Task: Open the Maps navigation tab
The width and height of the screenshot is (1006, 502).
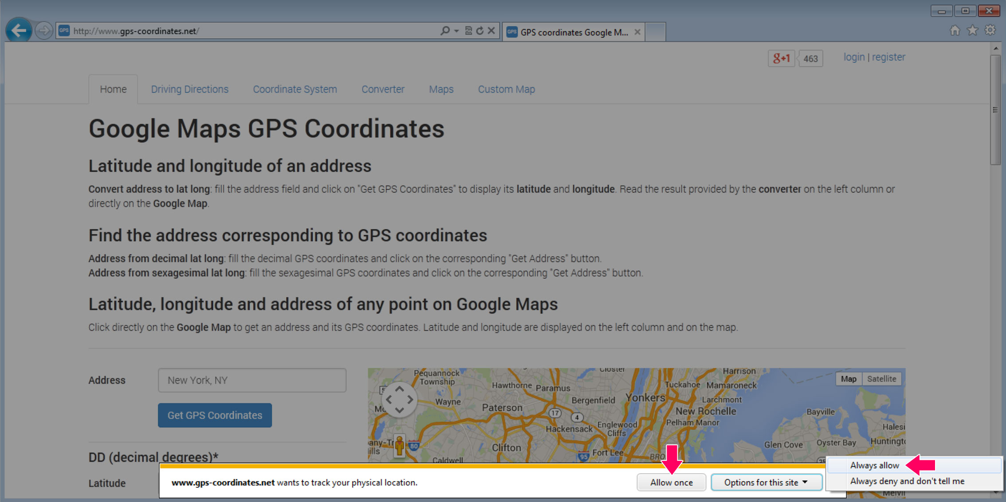Action: pyautogui.click(x=441, y=89)
